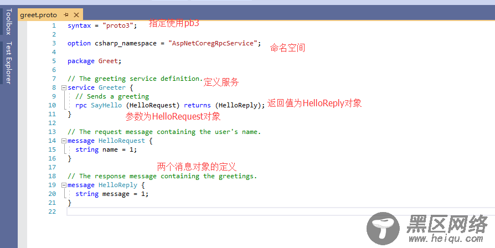Viewport: 495px width, 248px height.
Task: Place cursor on empty line 22
Action: (x=166, y=211)
